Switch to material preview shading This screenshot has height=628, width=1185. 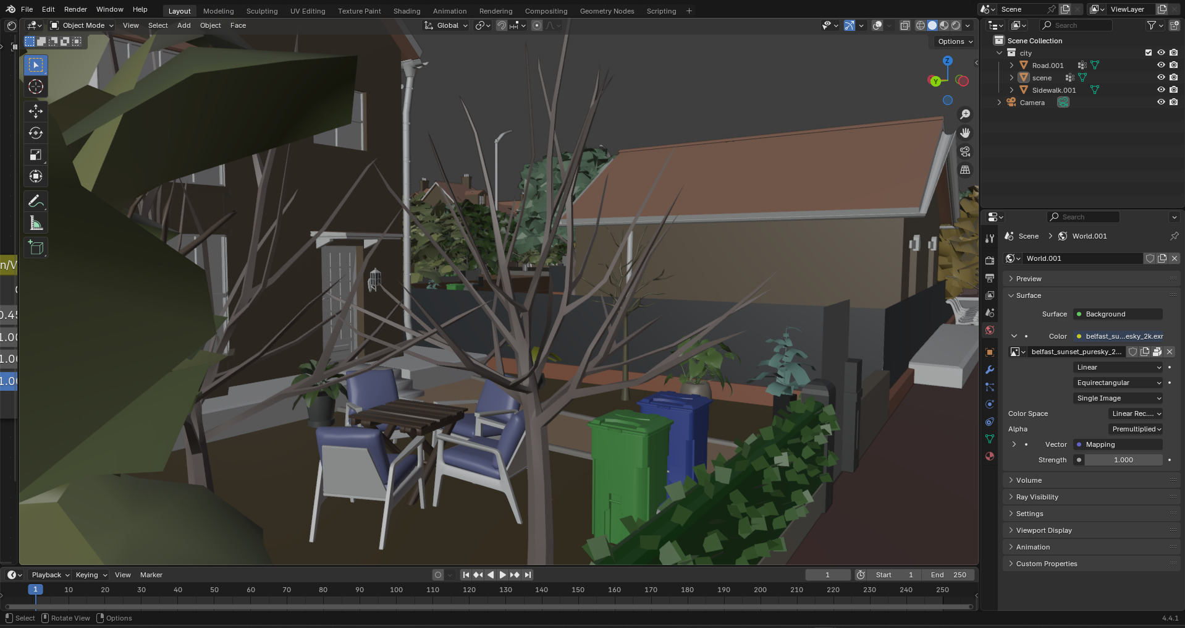point(944,25)
